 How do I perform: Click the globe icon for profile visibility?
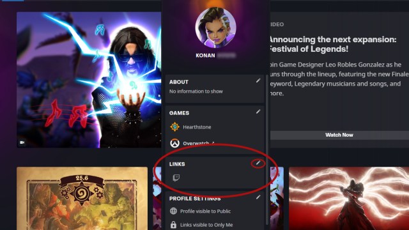(x=173, y=211)
